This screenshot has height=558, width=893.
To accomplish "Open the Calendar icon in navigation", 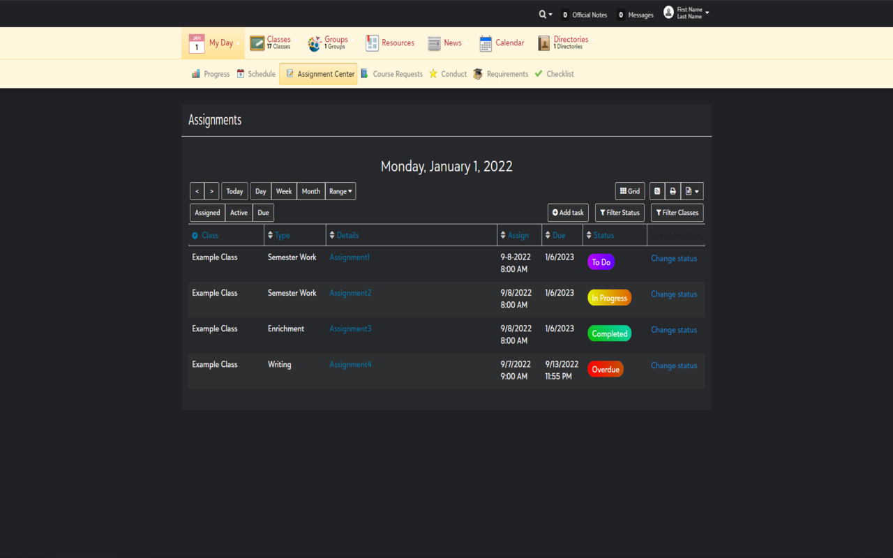I will pyautogui.click(x=486, y=43).
